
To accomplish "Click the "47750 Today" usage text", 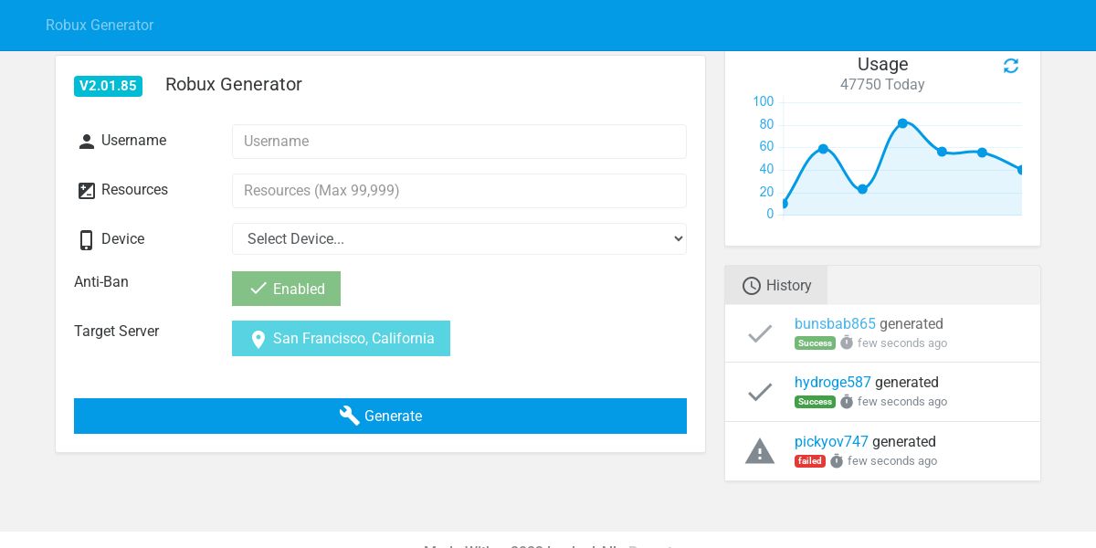I will [x=882, y=85].
